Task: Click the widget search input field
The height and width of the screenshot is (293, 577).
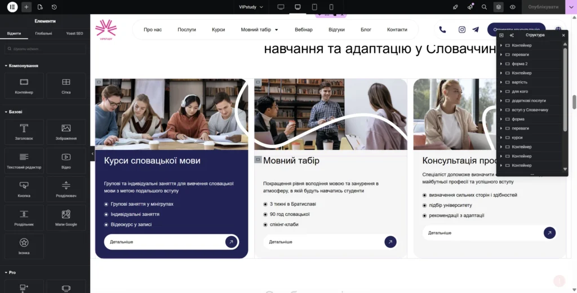Action: [45, 50]
